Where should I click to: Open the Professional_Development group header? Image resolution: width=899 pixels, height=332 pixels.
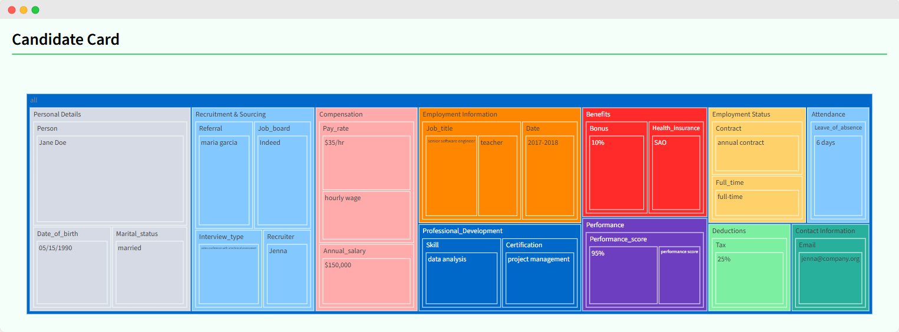(x=462, y=231)
